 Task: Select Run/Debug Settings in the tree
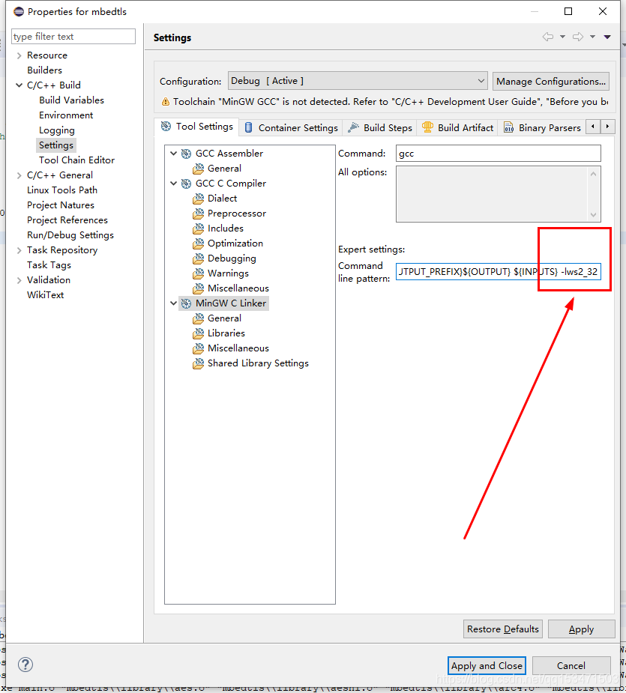point(70,235)
